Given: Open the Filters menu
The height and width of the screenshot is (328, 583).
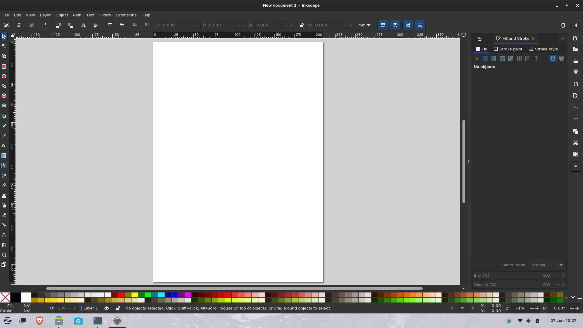Looking at the screenshot, I should pos(105,15).
